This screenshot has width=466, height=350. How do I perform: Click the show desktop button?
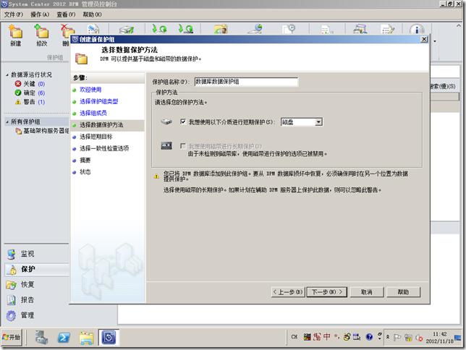click(x=458, y=338)
